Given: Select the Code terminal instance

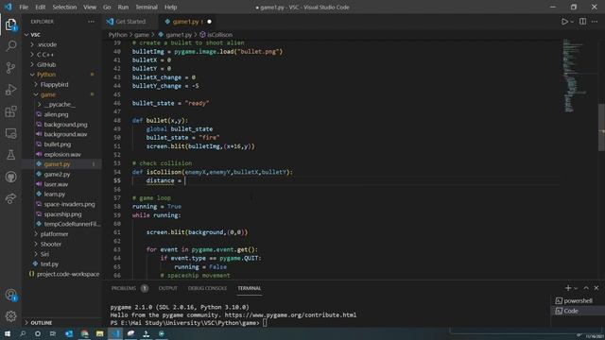Looking at the screenshot, I should 578,311.
